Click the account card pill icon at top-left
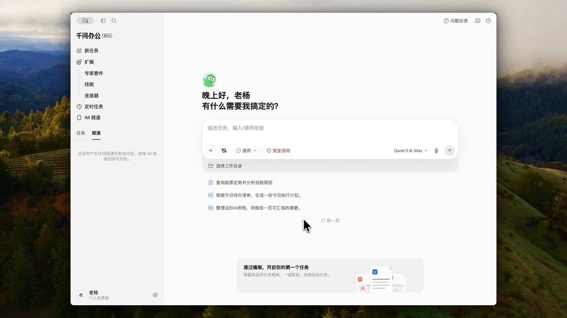567x318 pixels. point(85,21)
